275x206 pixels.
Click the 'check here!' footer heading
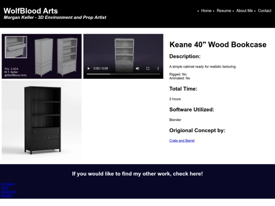click(137, 173)
